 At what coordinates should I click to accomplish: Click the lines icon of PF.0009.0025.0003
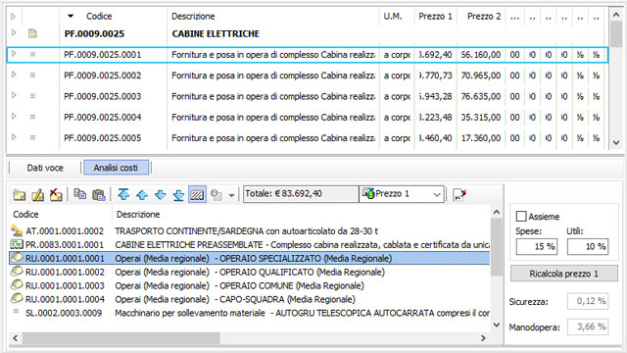32,96
